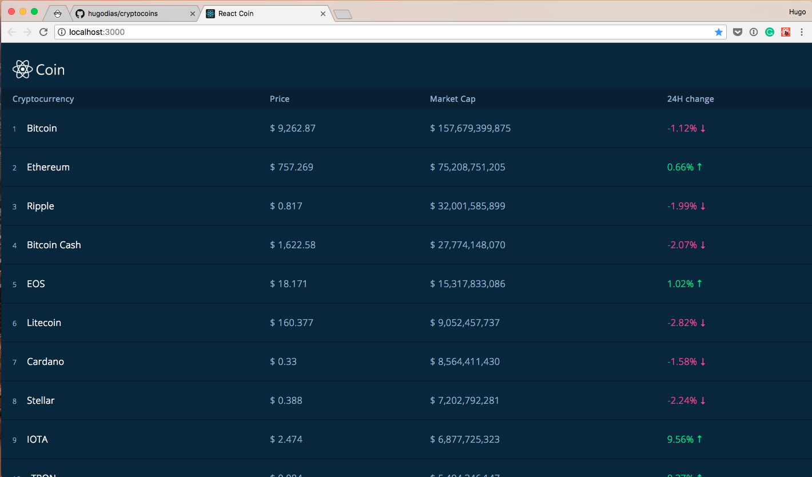
Task: Select the Stellar name
Action: point(41,400)
